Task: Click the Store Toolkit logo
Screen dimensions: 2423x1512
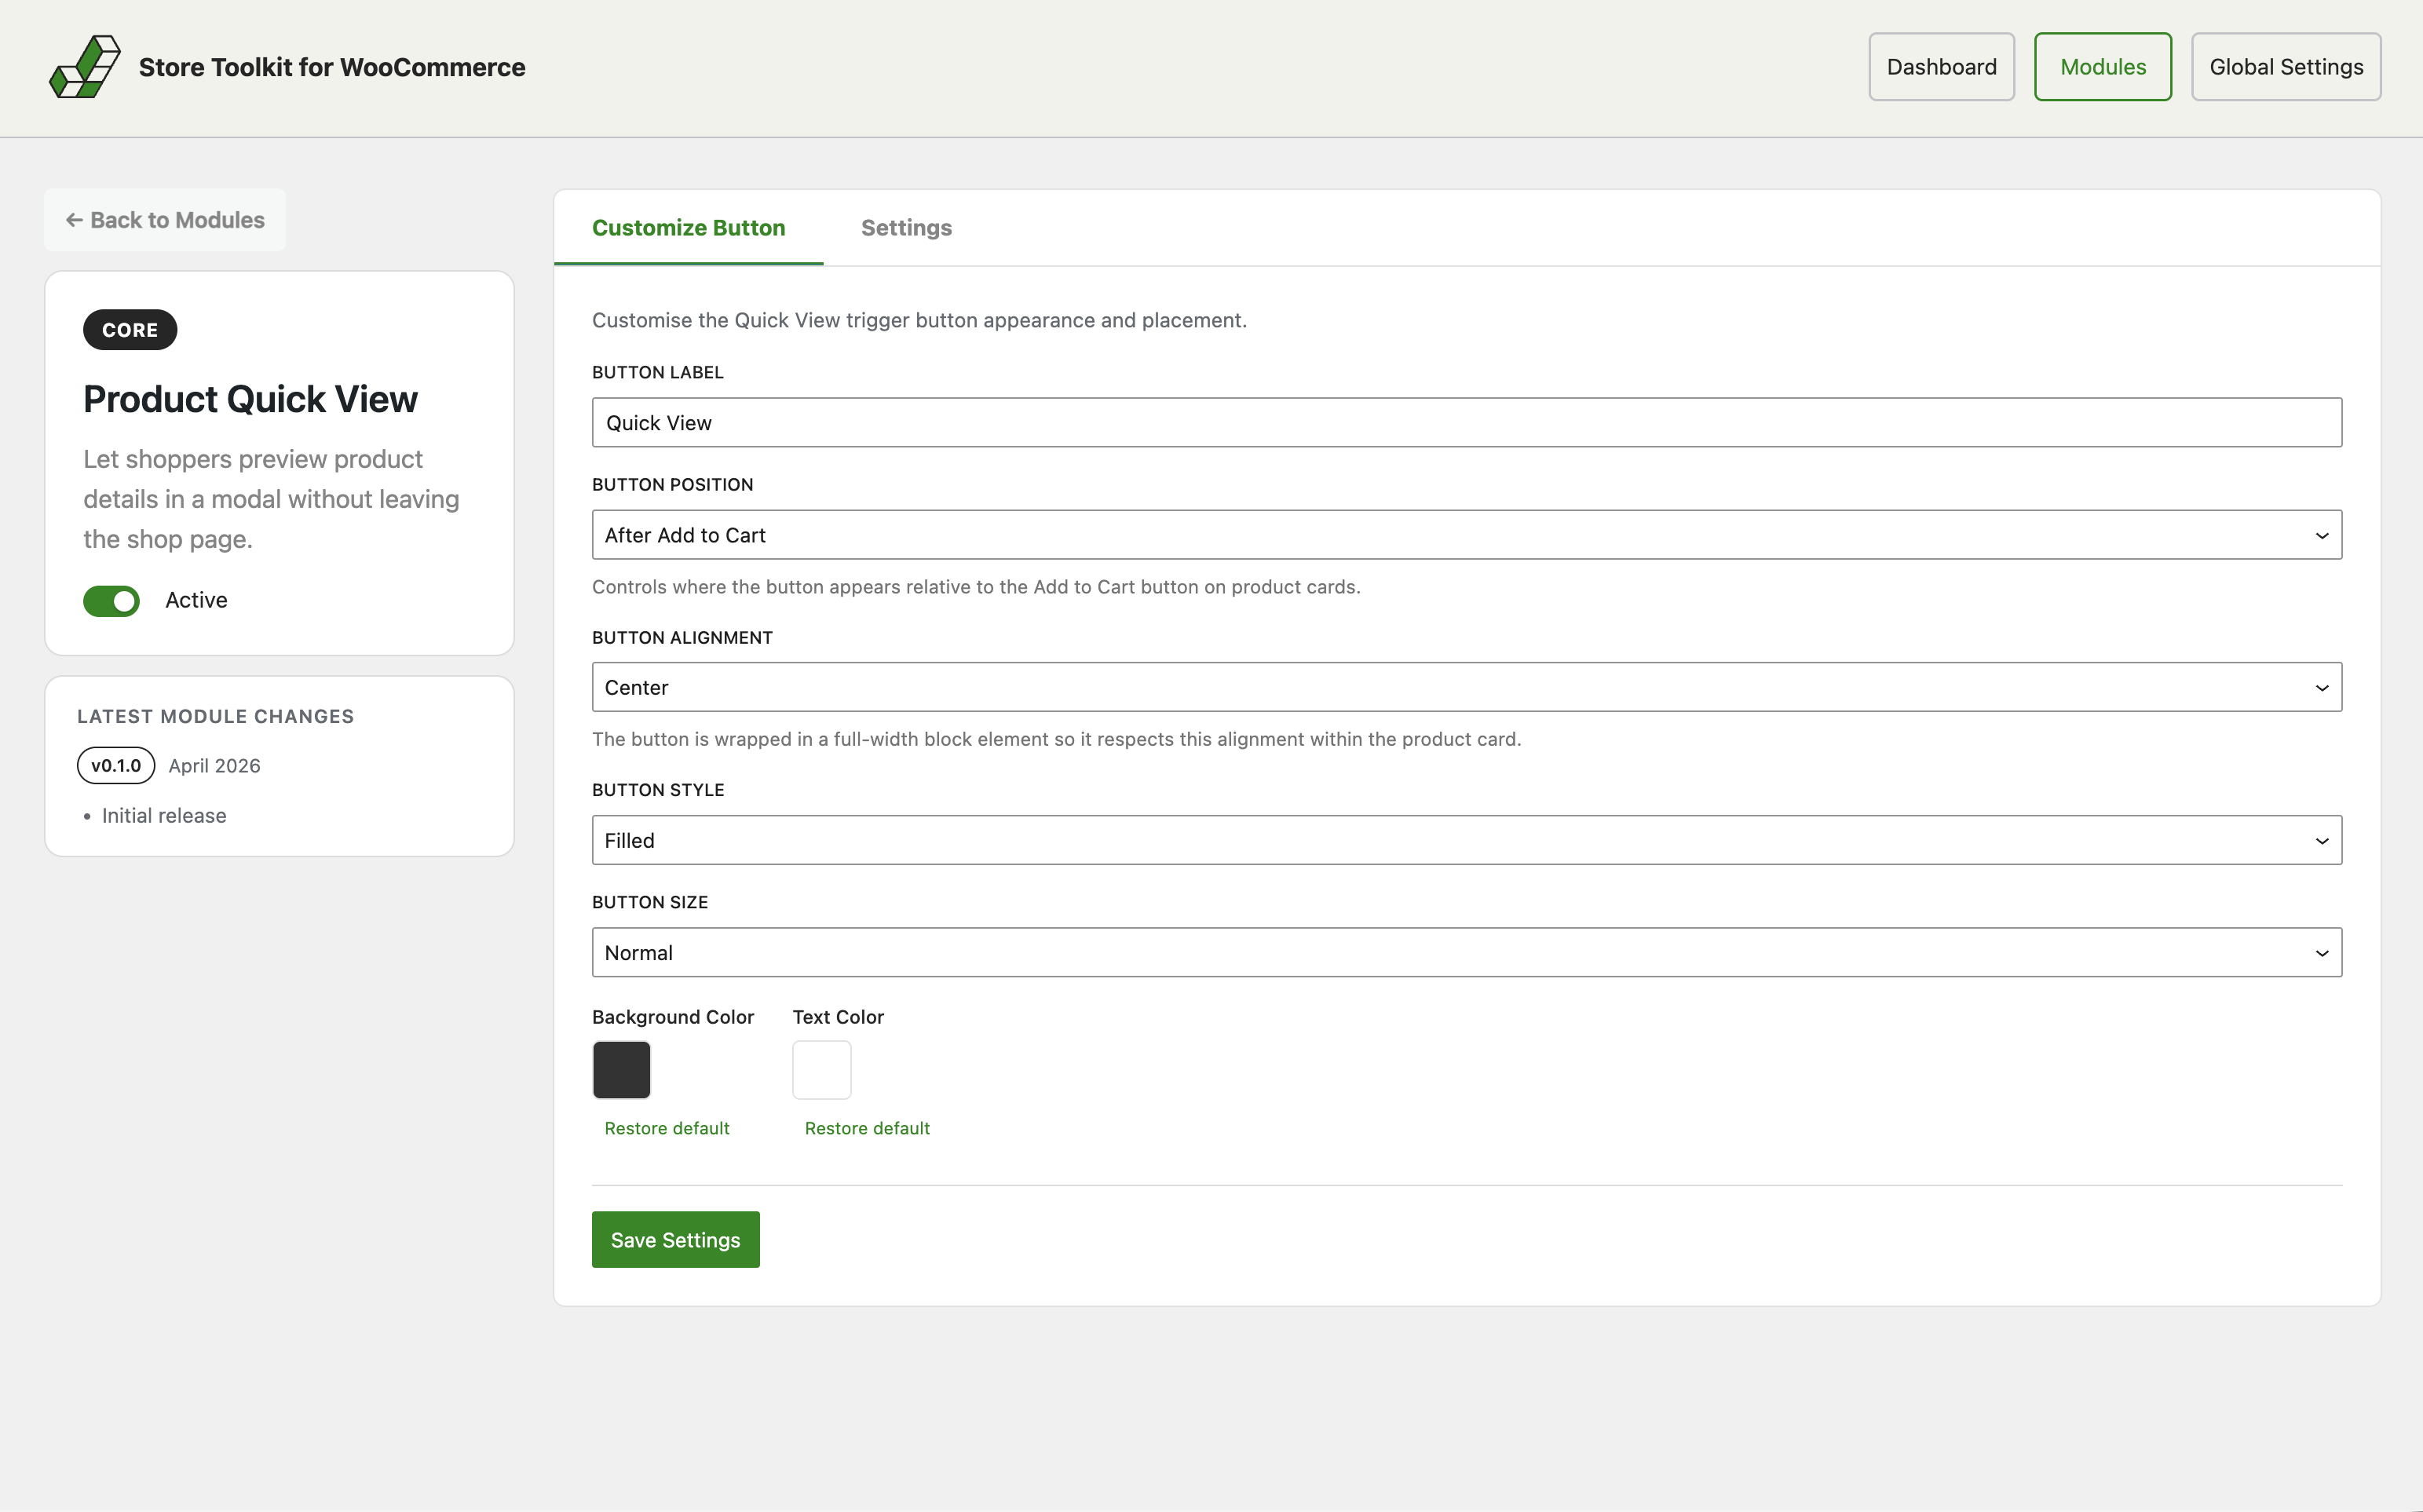Action: pyautogui.click(x=84, y=66)
